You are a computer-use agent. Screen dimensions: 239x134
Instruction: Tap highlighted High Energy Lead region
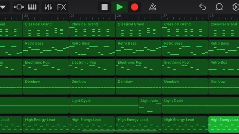point(224,125)
